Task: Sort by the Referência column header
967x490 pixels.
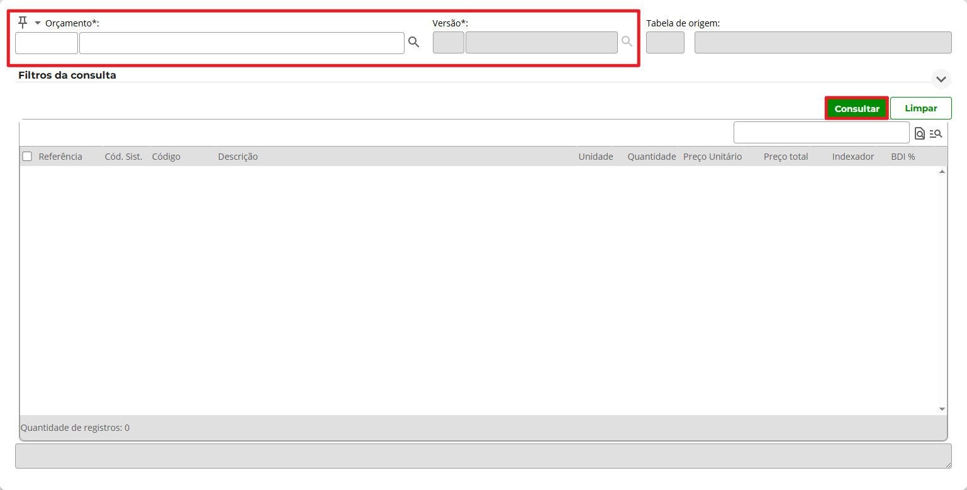Action: coord(60,157)
